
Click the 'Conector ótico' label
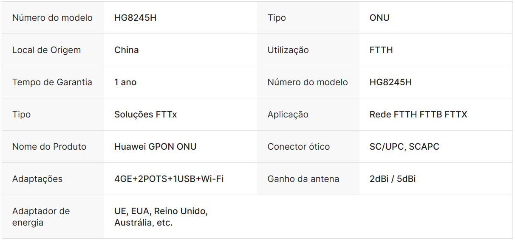click(x=299, y=147)
